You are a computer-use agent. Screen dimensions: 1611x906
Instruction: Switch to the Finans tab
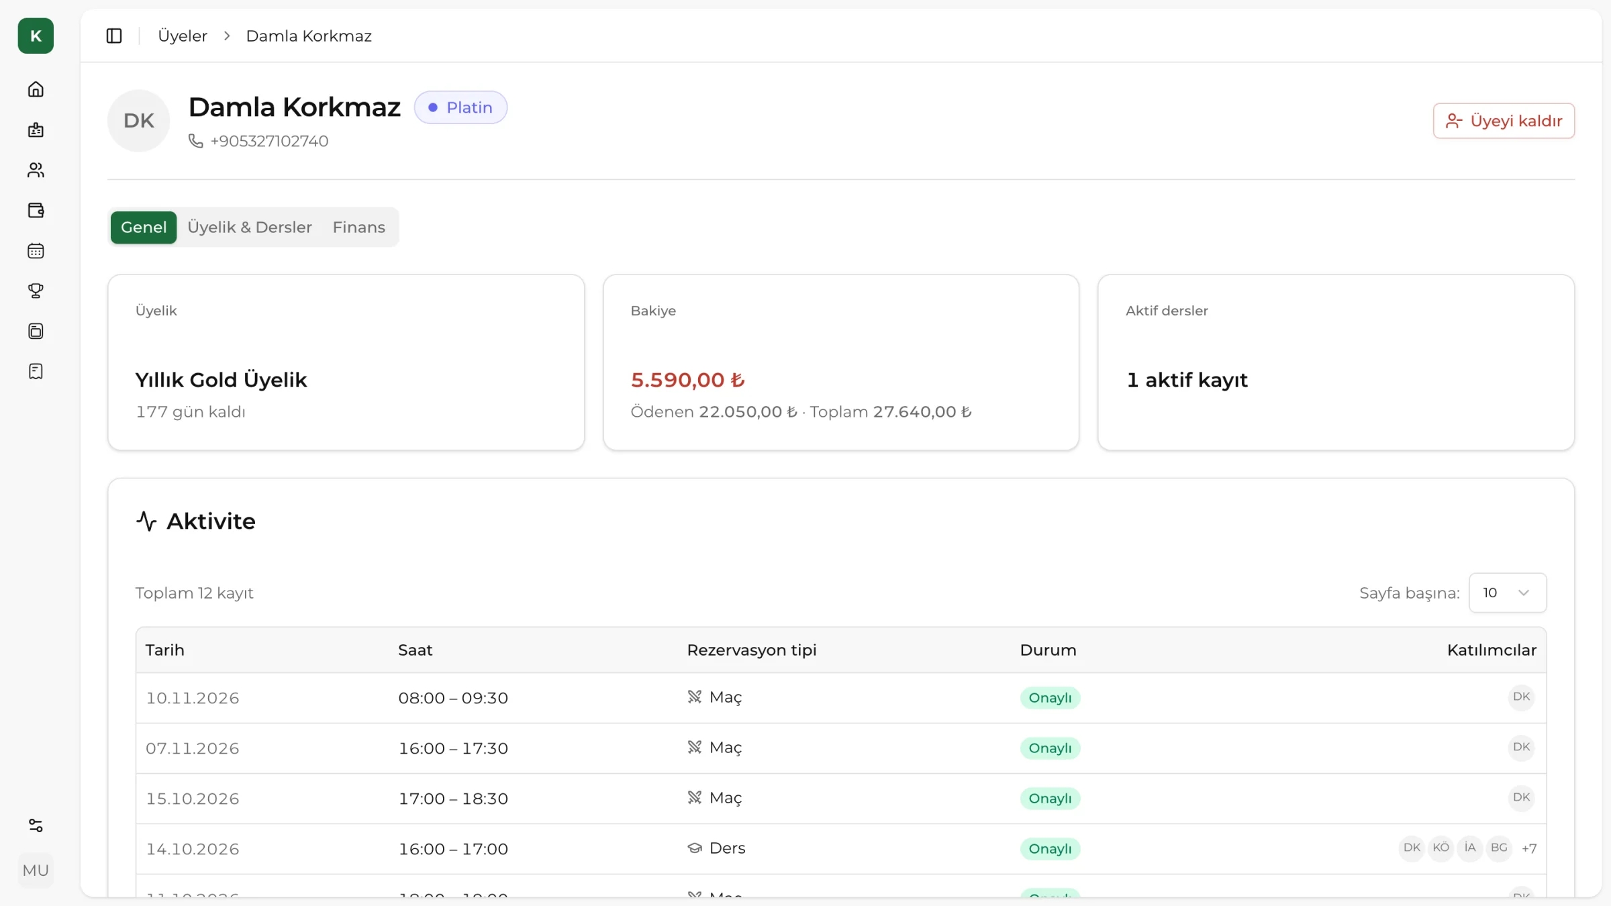click(x=359, y=227)
